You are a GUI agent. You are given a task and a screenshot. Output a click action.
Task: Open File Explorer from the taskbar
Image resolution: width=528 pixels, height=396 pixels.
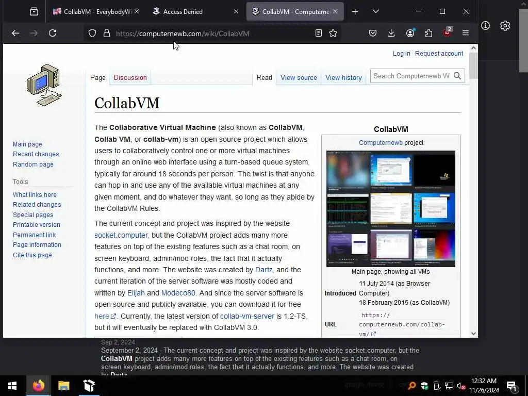tap(63, 386)
